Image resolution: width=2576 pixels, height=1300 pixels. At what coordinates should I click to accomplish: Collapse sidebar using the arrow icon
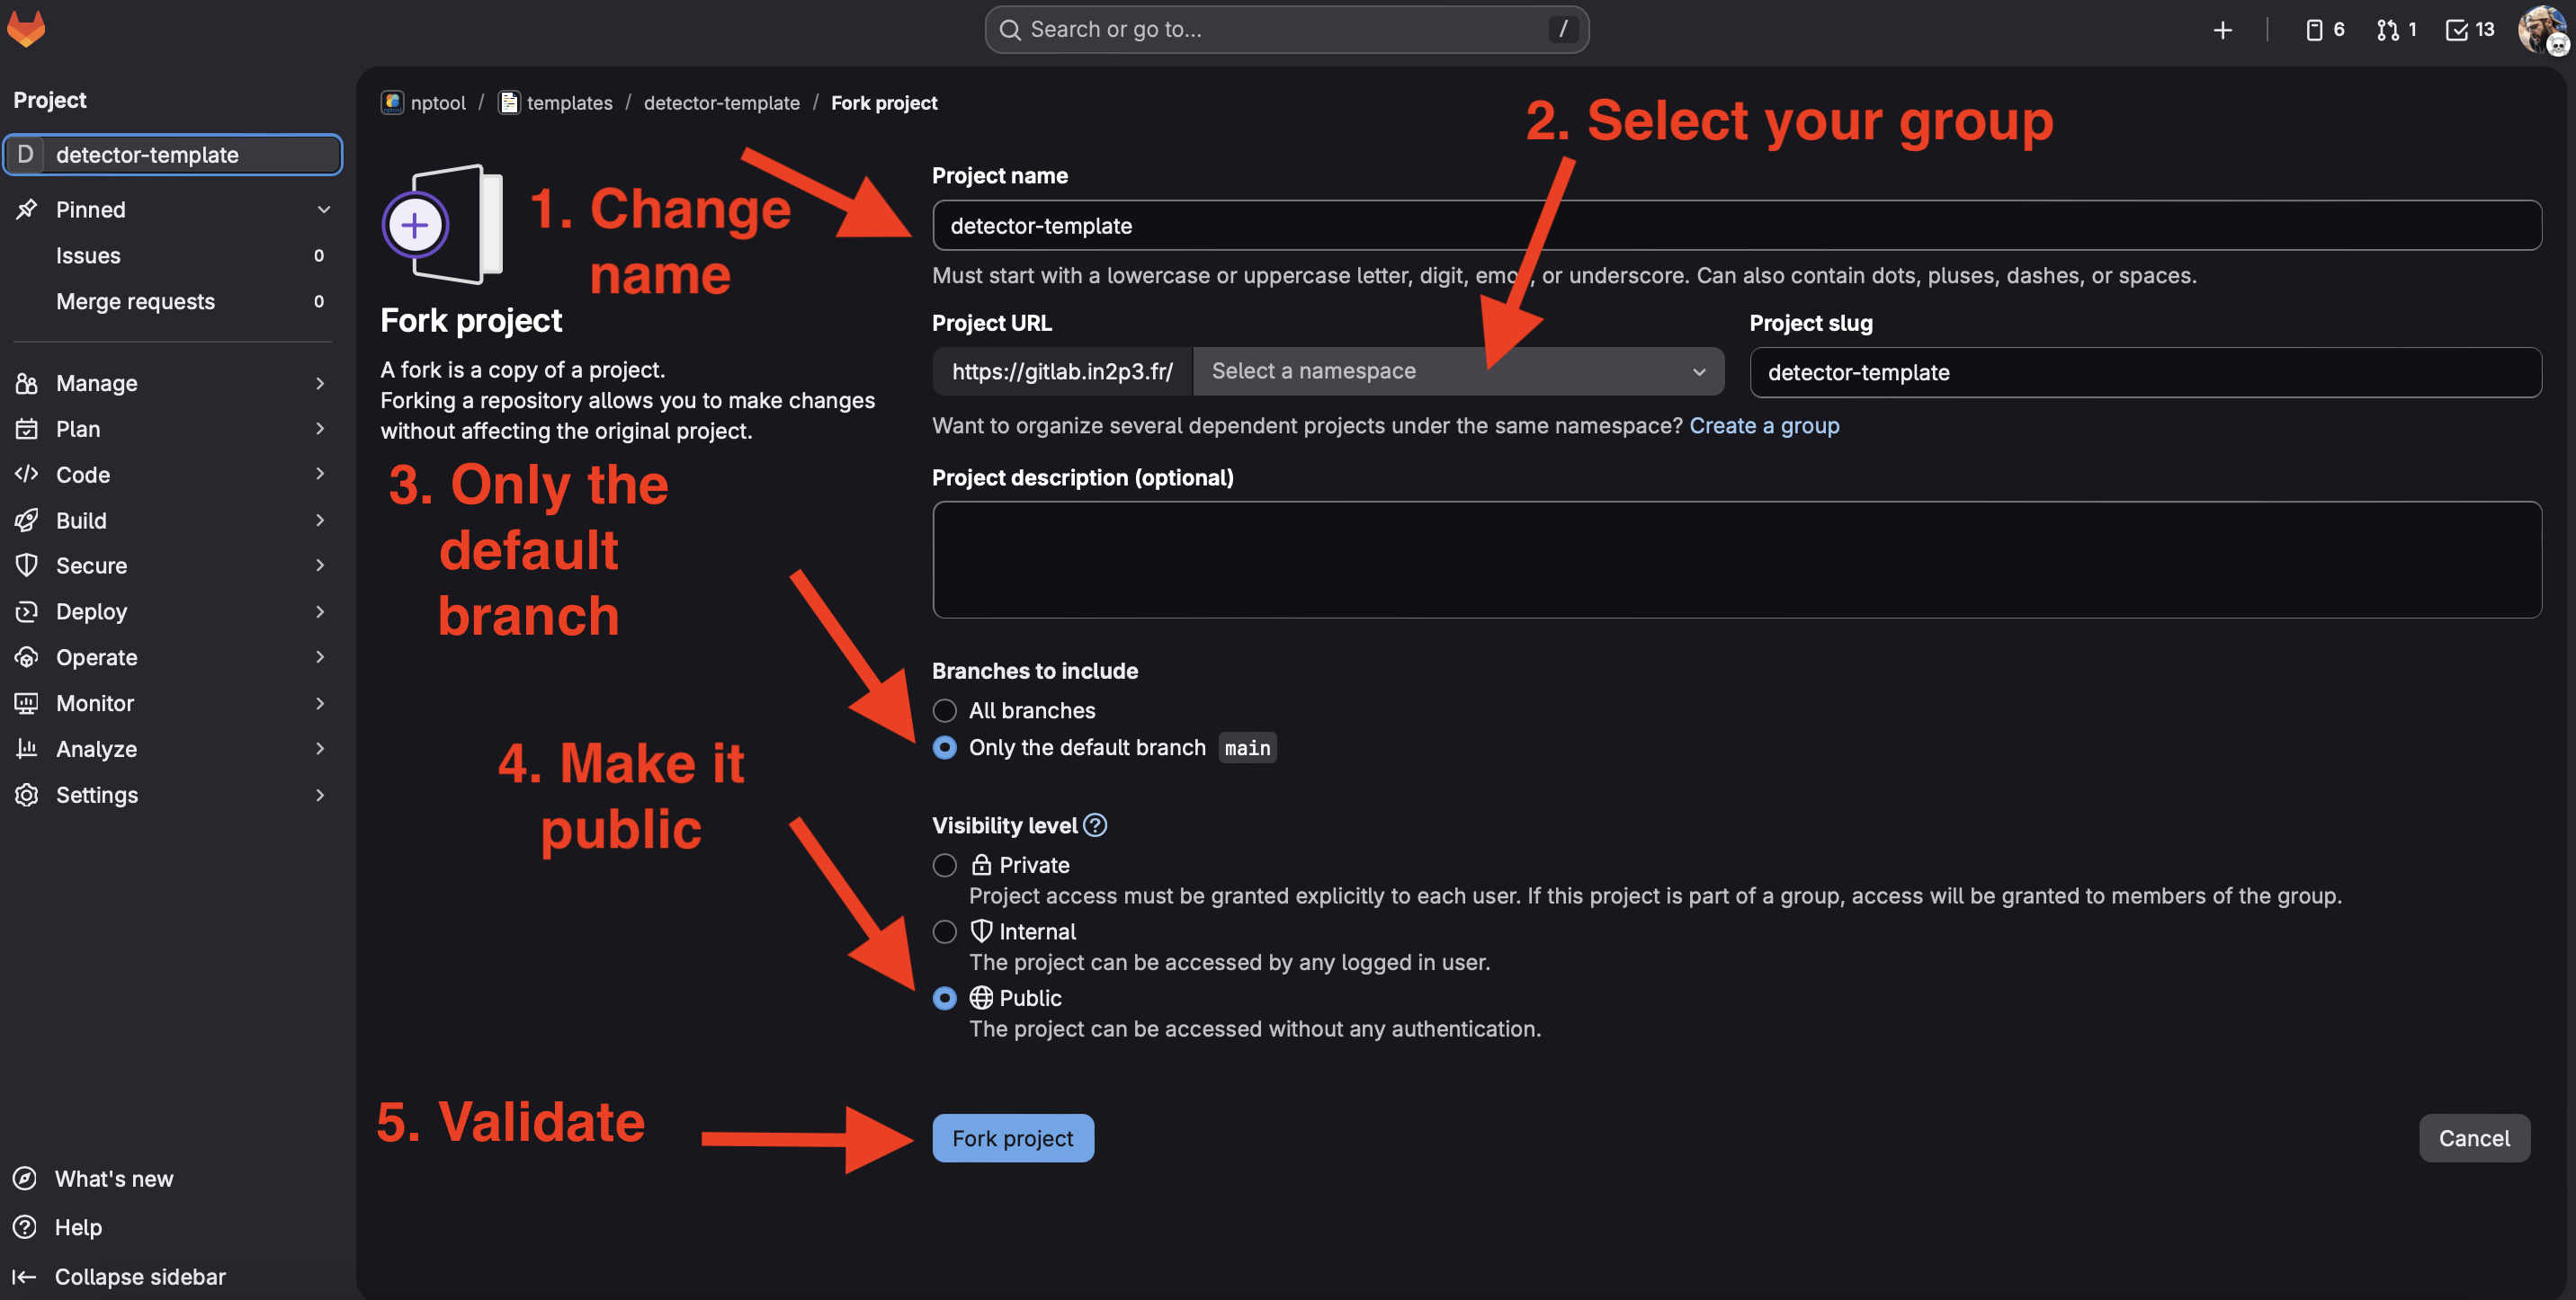point(25,1276)
